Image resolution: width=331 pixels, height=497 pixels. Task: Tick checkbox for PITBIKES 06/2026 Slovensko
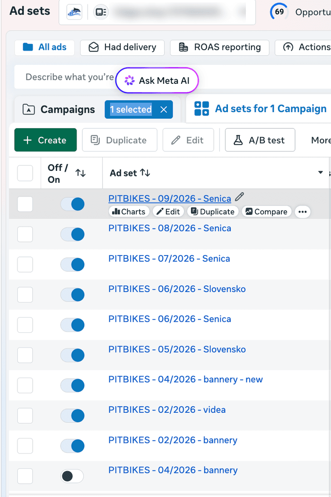pos(25,295)
